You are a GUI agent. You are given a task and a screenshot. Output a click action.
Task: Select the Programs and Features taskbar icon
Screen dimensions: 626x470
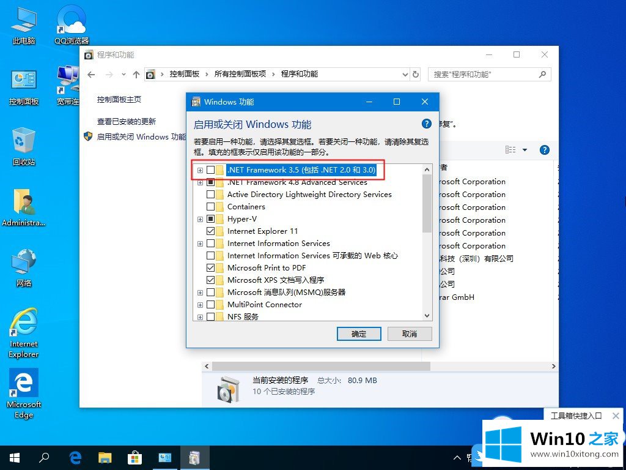[194, 458]
